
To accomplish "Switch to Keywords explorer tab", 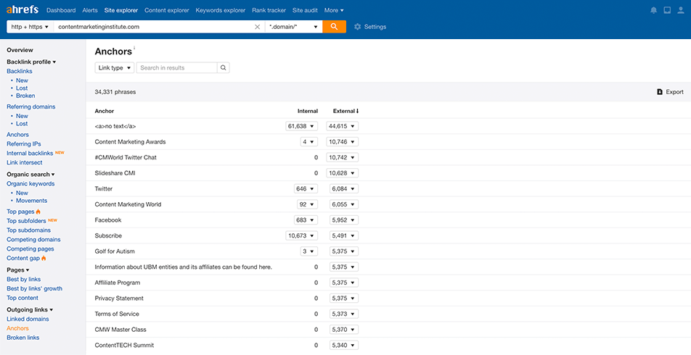I will point(220,11).
